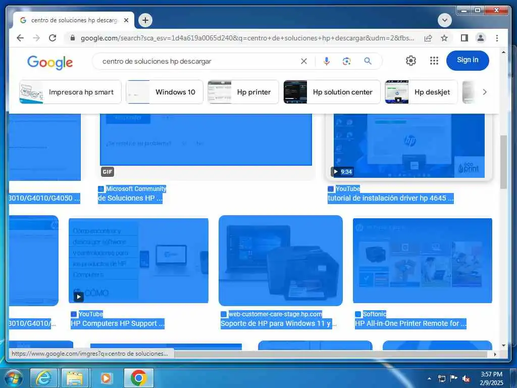517x388 pixels.
Task: Click the vertical scrollbar thumb
Action: [x=503, y=162]
